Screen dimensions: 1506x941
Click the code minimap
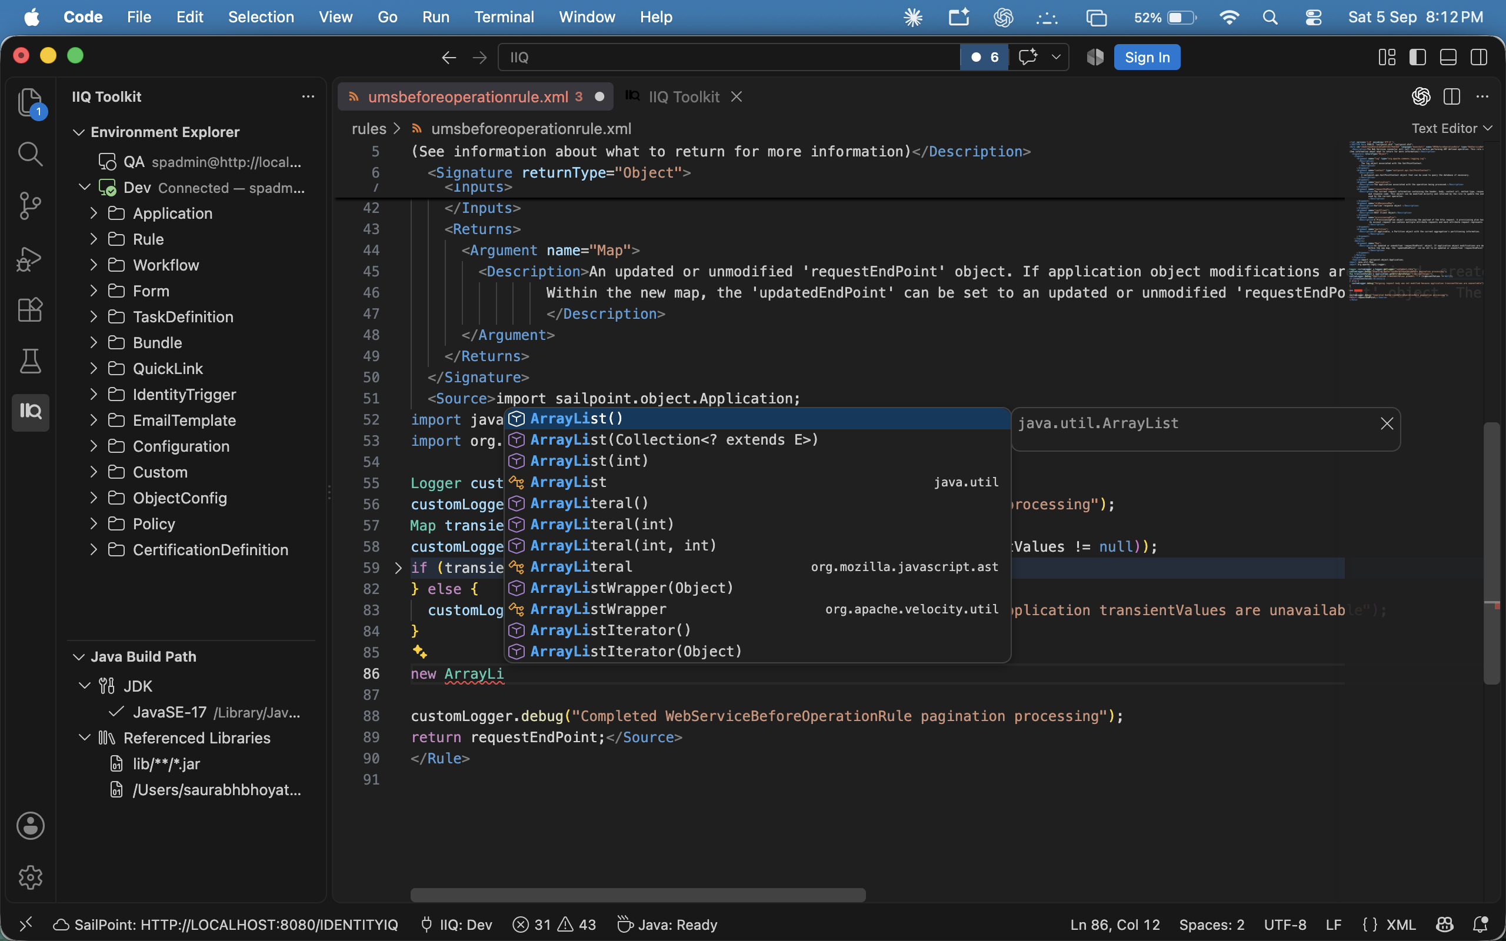pos(1417,221)
